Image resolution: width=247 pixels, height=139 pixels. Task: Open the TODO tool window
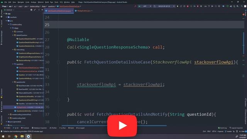[x=7, y=128]
